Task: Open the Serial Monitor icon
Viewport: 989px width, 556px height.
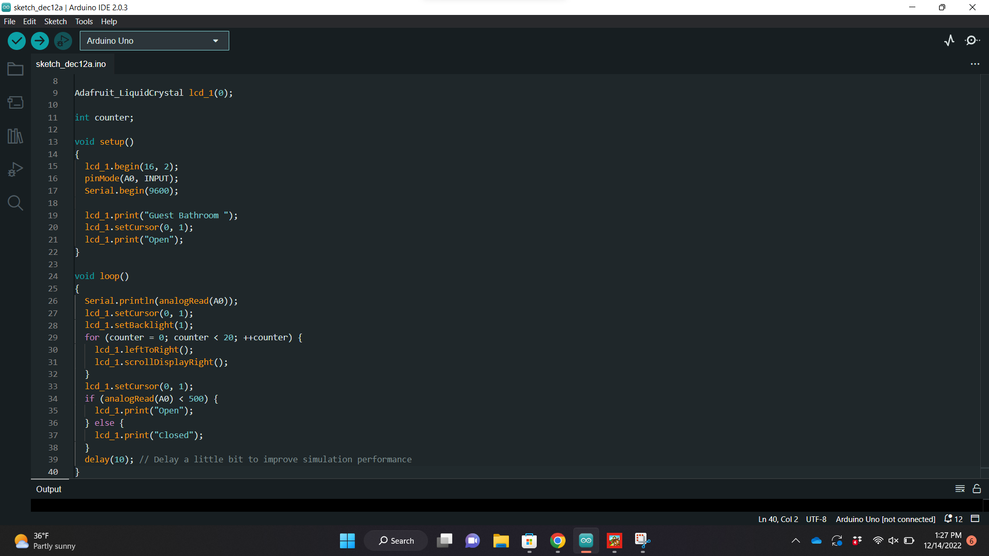Action: point(973,41)
